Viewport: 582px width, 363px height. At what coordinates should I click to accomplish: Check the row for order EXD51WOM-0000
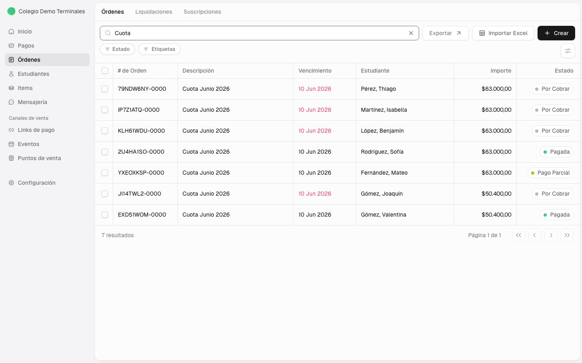[x=105, y=215]
